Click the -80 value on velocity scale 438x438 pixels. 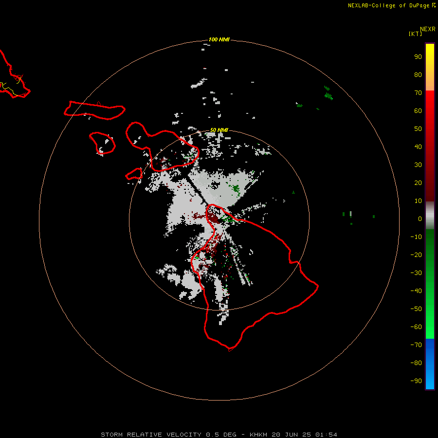click(416, 363)
